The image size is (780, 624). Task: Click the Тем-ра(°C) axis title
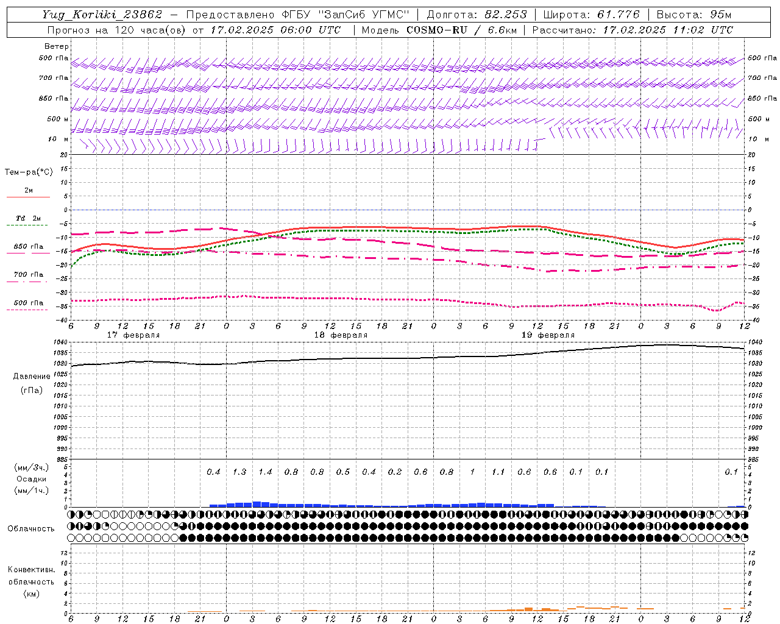click(x=29, y=172)
